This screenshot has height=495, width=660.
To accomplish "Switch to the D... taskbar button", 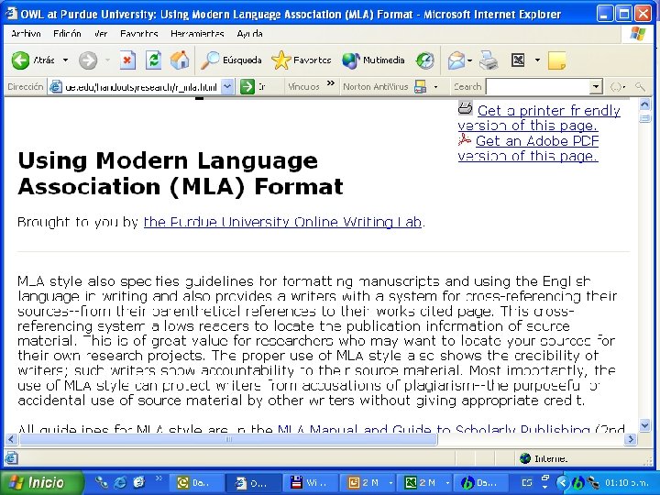I will click(x=253, y=483).
